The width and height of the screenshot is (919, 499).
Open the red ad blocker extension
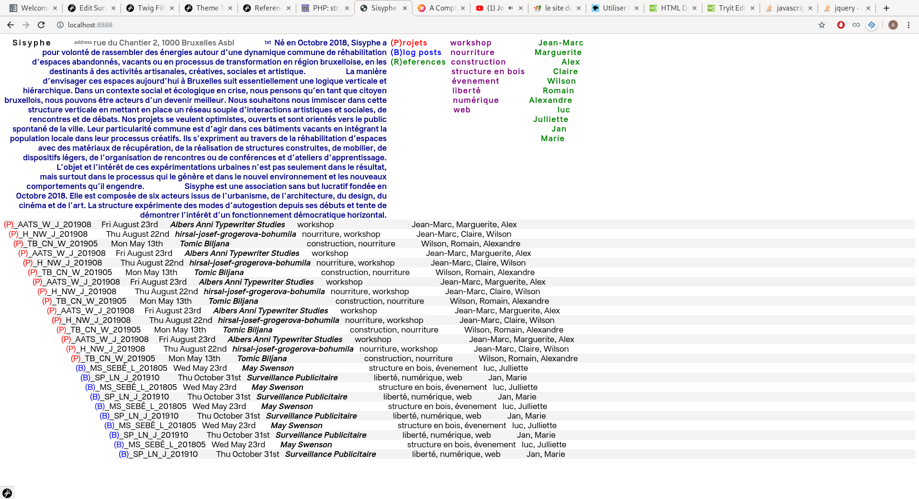(x=841, y=25)
